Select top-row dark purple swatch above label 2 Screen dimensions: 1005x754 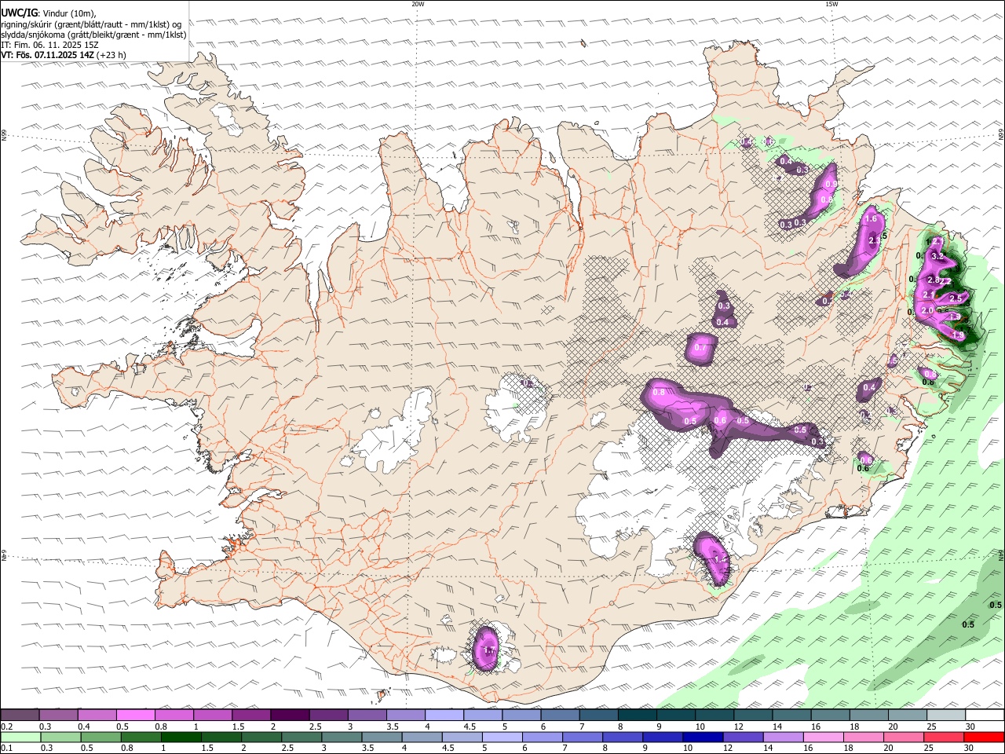pos(290,715)
